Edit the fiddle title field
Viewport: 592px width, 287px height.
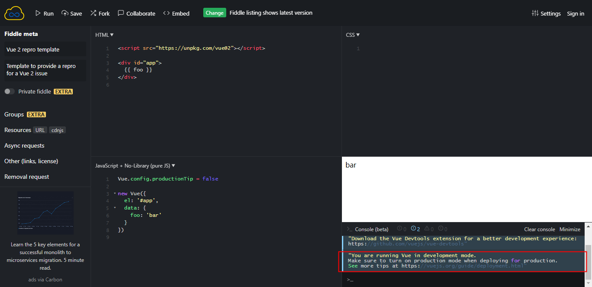coord(45,49)
